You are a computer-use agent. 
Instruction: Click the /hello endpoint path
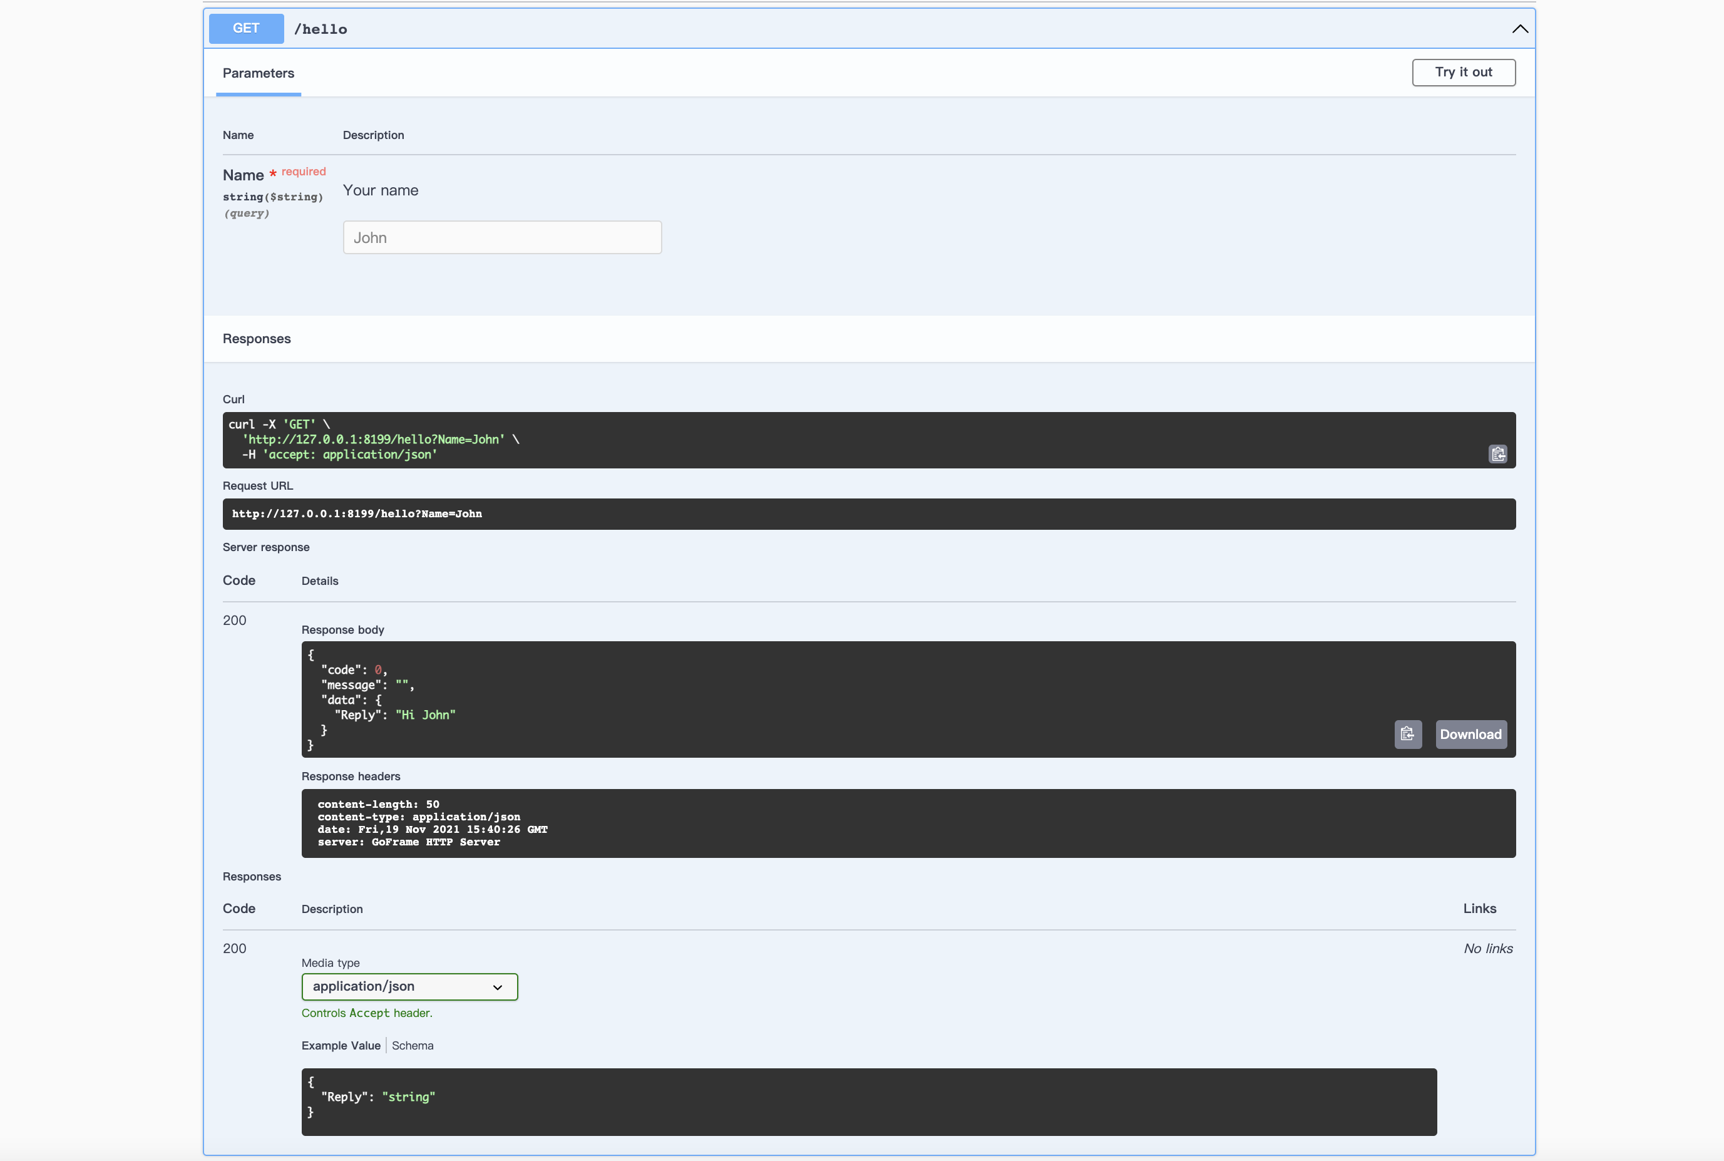321,29
